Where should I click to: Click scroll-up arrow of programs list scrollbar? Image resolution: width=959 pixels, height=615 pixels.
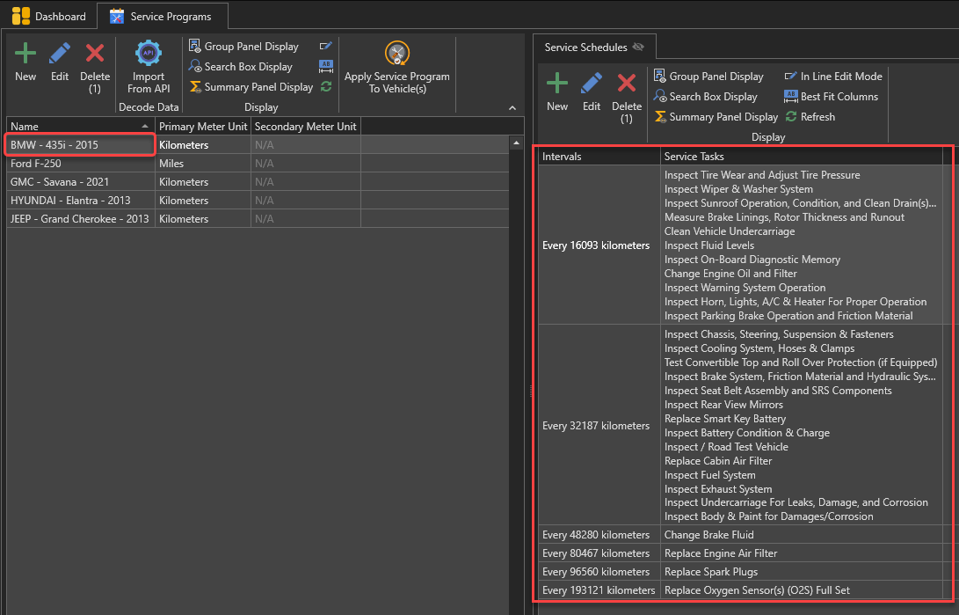(x=517, y=143)
